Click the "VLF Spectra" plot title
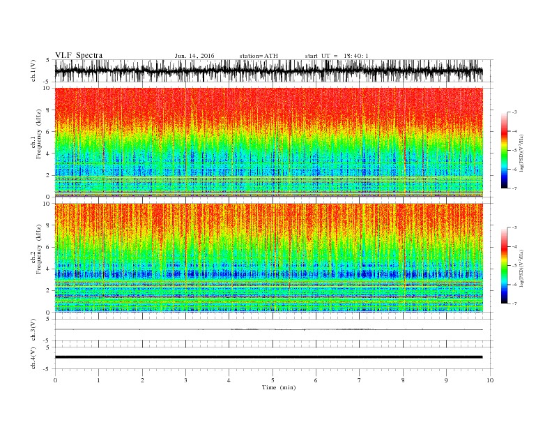The width and height of the screenshot is (552, 427). (x=79, y=55)
